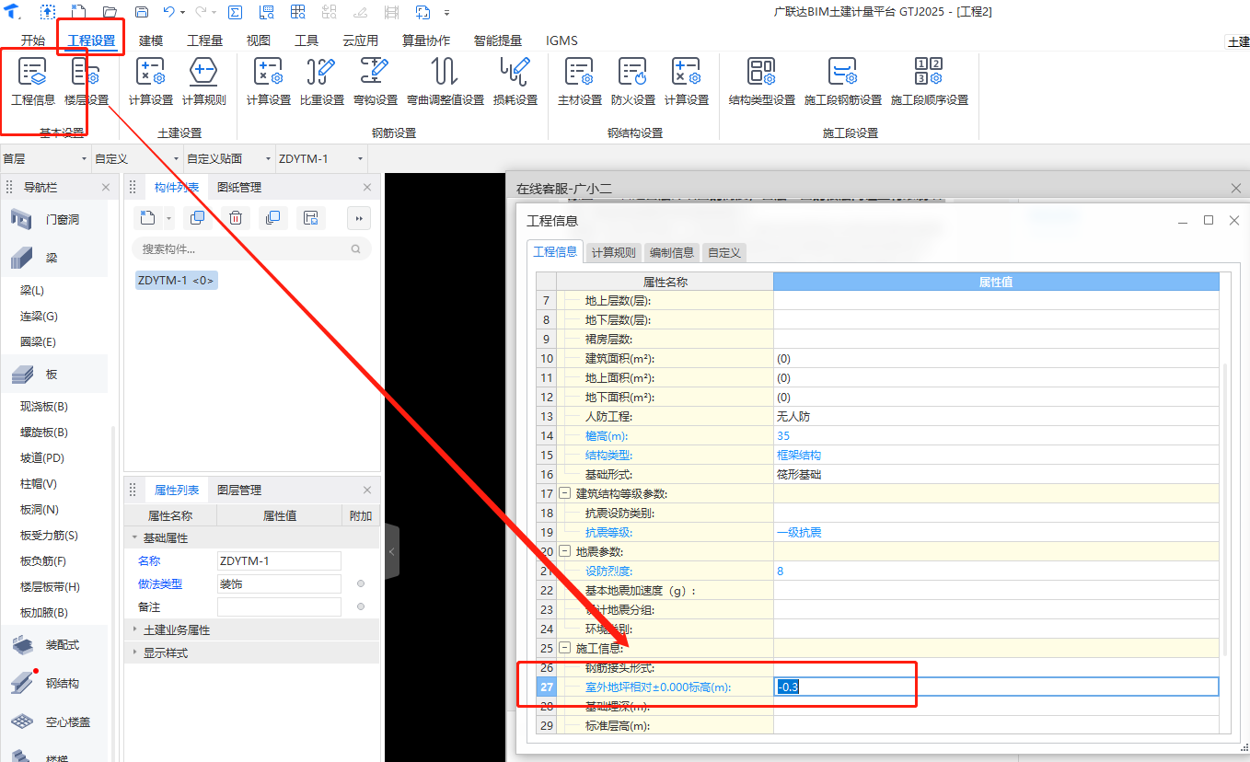The width and height of the screenshot is (1250, 762).
Task: Collapse the 施工信息 group
Action: (x=565, y=648)
